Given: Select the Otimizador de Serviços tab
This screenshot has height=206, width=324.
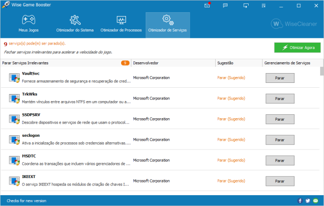Looking at the screenshot, I should (x=168, y=25).
